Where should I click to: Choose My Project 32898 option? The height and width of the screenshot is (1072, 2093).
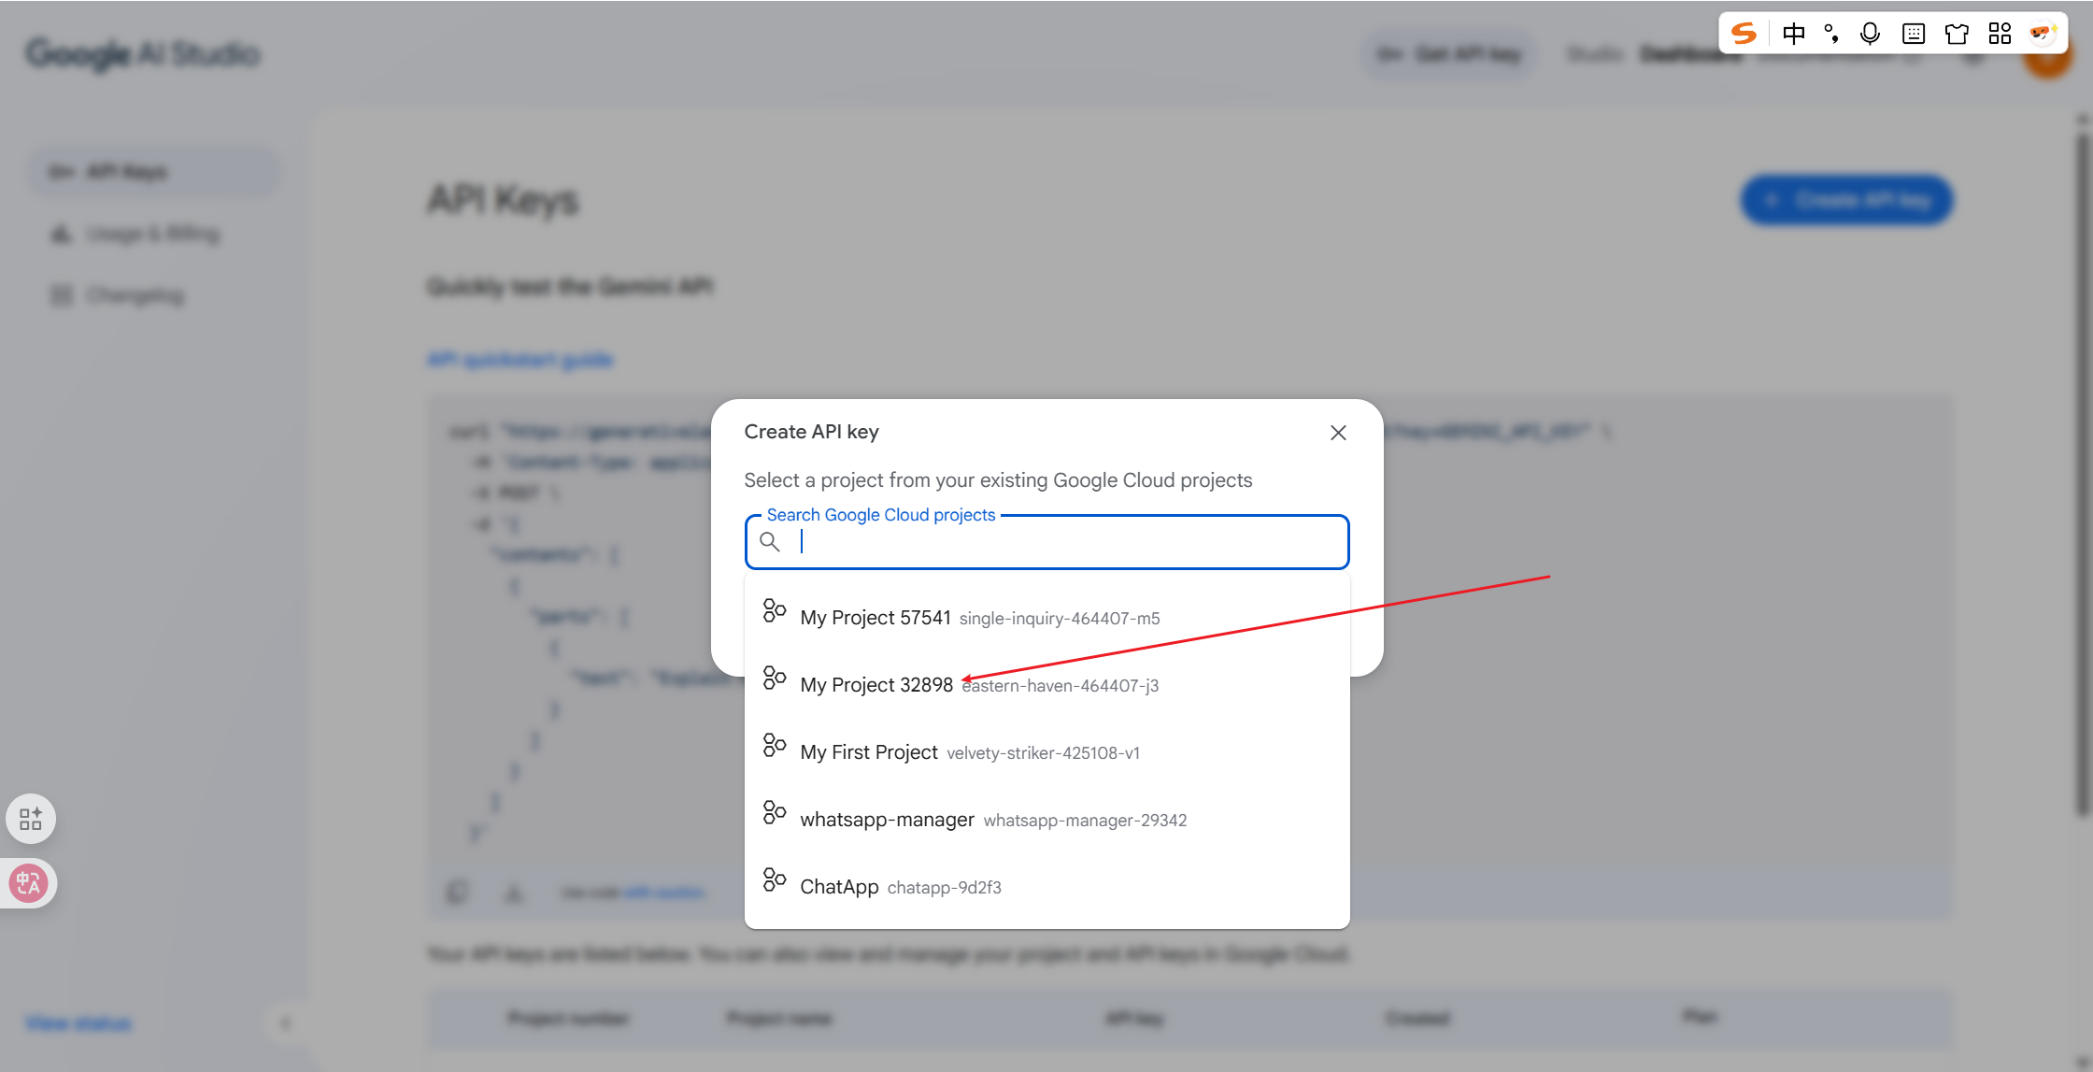876,685
